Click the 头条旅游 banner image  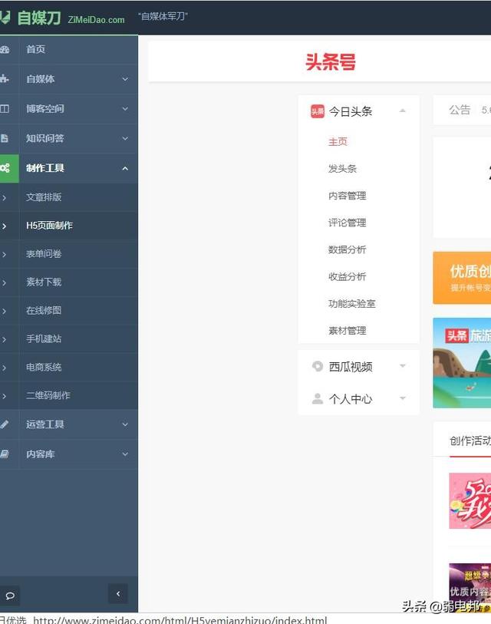pos(462,363)
